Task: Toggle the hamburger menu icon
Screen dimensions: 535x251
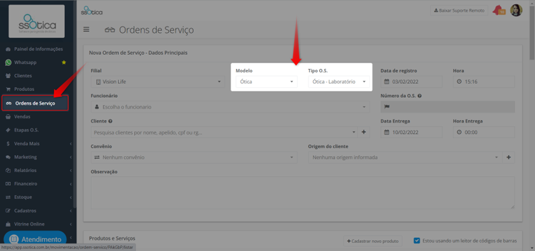Action: [86, 30]
